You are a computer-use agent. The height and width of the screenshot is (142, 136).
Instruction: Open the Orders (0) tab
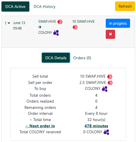click(82, 58)
